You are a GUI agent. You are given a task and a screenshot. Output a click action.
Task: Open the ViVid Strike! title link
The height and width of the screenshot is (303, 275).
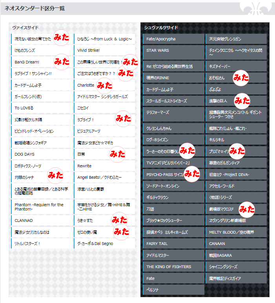(x=104, y=51)
